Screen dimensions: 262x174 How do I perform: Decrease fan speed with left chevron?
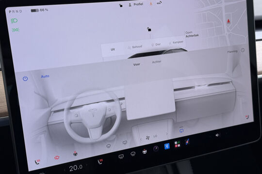coord(141,139)
